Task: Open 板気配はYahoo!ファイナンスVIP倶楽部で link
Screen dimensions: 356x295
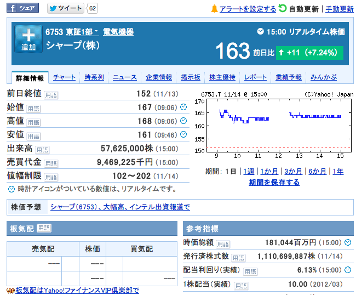Action: tap(77, 290)
